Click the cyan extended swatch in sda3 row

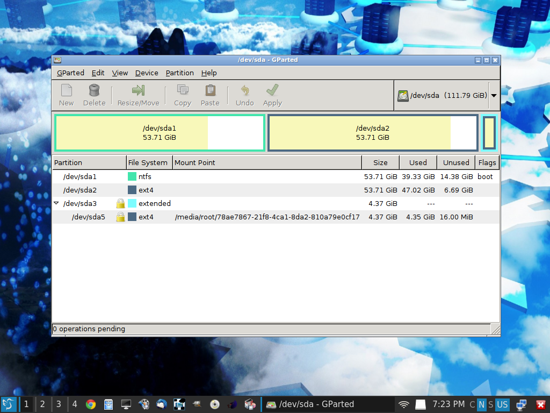132,203
